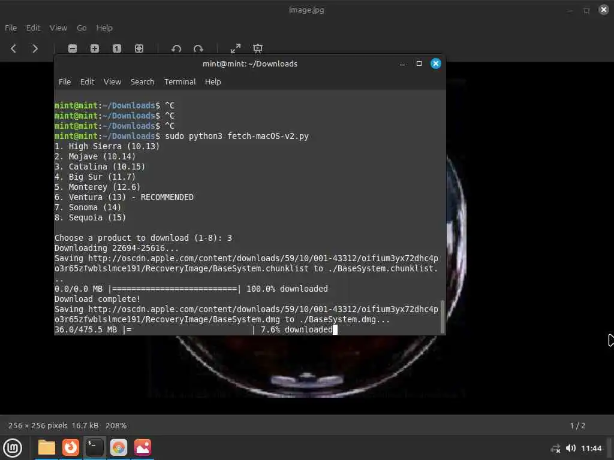Viewport: 614px width, 460px height.
Task: Click the 'Ventura (13) - RECOMMENDED' line
Action: 124,197
